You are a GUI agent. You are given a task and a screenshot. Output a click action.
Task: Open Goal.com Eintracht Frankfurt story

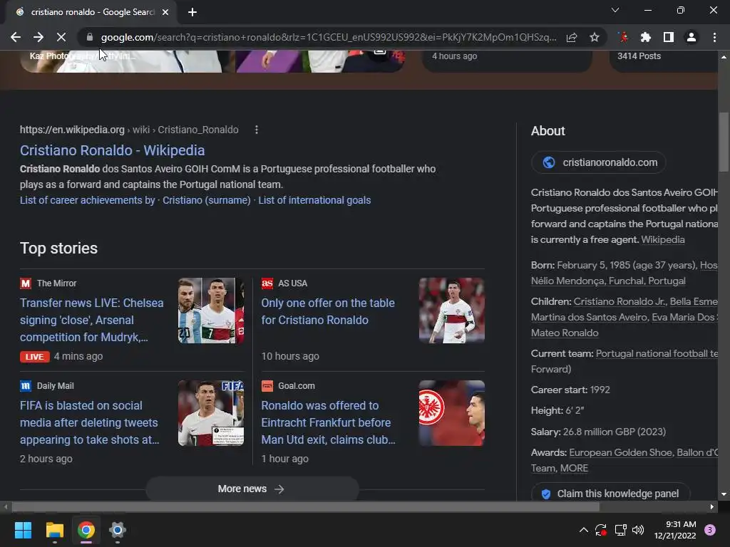[x=328, y=422]
